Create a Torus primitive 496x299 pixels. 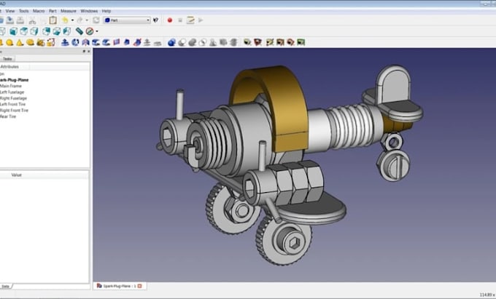(x=30, y=42)
